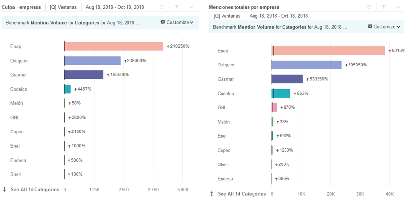This screenshot has height=197, width=413.
Task: Click the Codelco teal bar in right chart
Action: coord(281,94)
